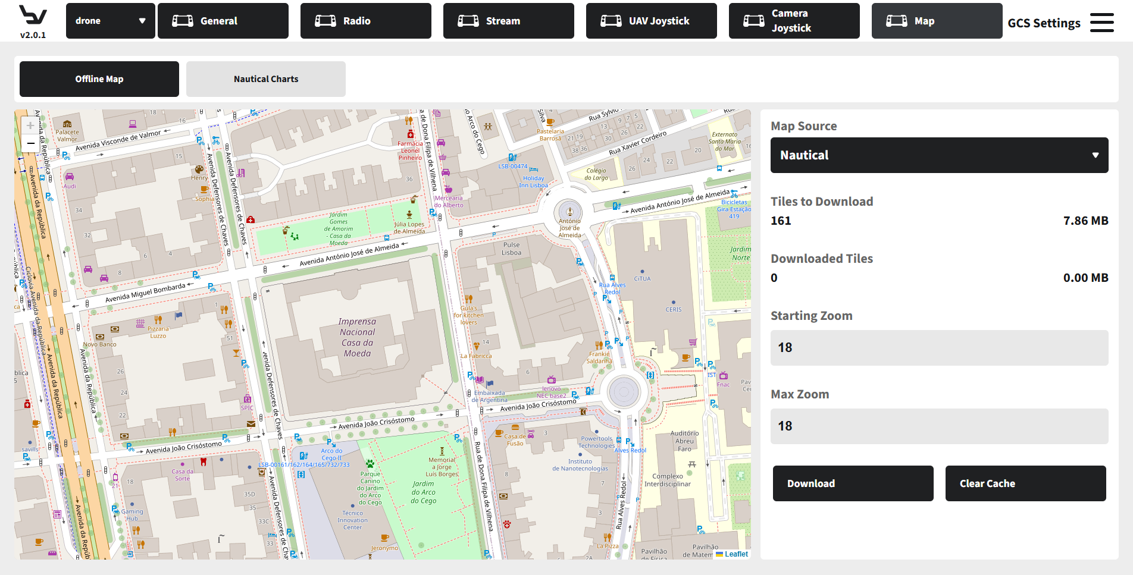Click the gamepad icon on the Map tab
Viewport: 1133px width, 575px height.
click(x=897, y=21)
